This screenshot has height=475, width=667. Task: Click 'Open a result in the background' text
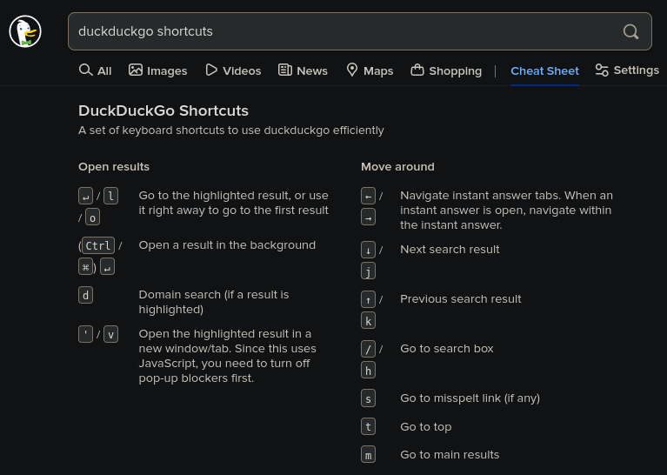(x=227, y=245)
